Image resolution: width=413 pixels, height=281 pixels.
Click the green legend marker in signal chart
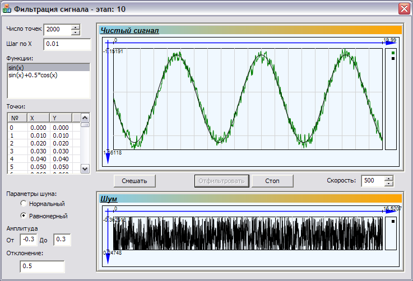[393, 53]
